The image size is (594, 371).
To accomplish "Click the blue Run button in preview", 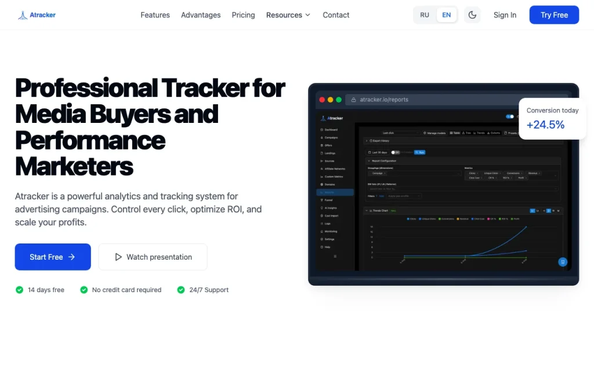I will [420, 152].
